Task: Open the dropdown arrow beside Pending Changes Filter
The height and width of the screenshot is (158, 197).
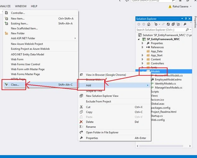Action: [159, 24]
